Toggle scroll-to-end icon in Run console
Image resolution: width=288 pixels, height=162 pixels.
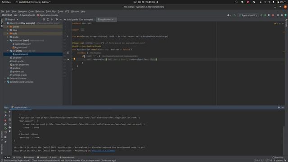[10, 123]
